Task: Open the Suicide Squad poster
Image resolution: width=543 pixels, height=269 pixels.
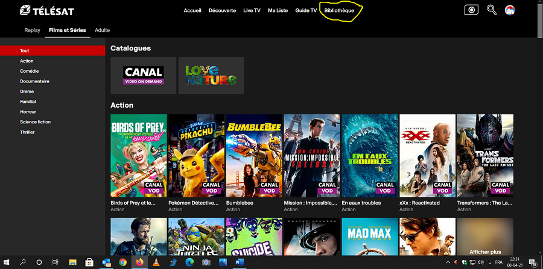Action: pyautogui.click(x=254, y=237)
